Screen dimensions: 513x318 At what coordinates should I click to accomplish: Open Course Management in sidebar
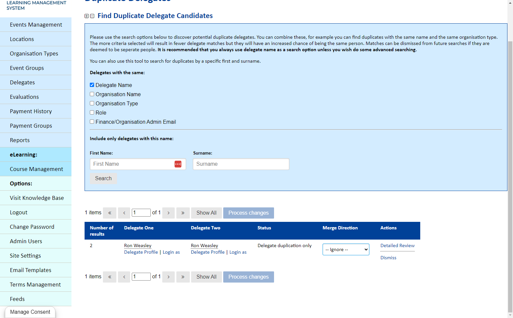click(36, 169)
